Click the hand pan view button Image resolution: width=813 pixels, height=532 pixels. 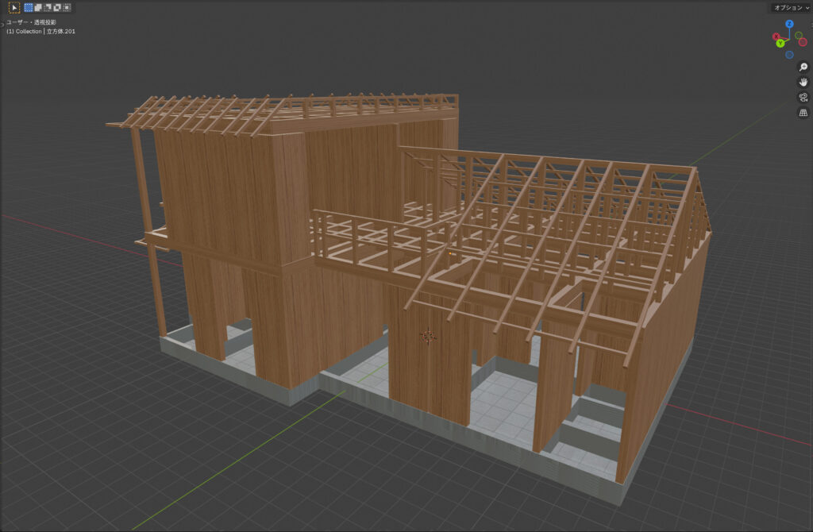pyautogui.click(x=803, y=82)
